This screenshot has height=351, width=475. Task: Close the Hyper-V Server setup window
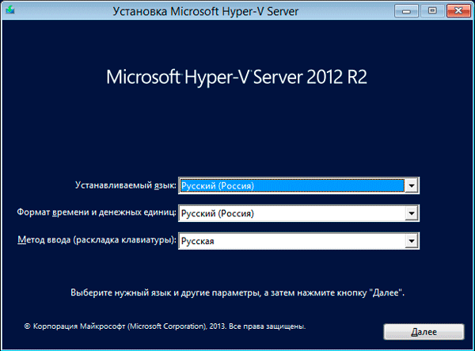458,11
